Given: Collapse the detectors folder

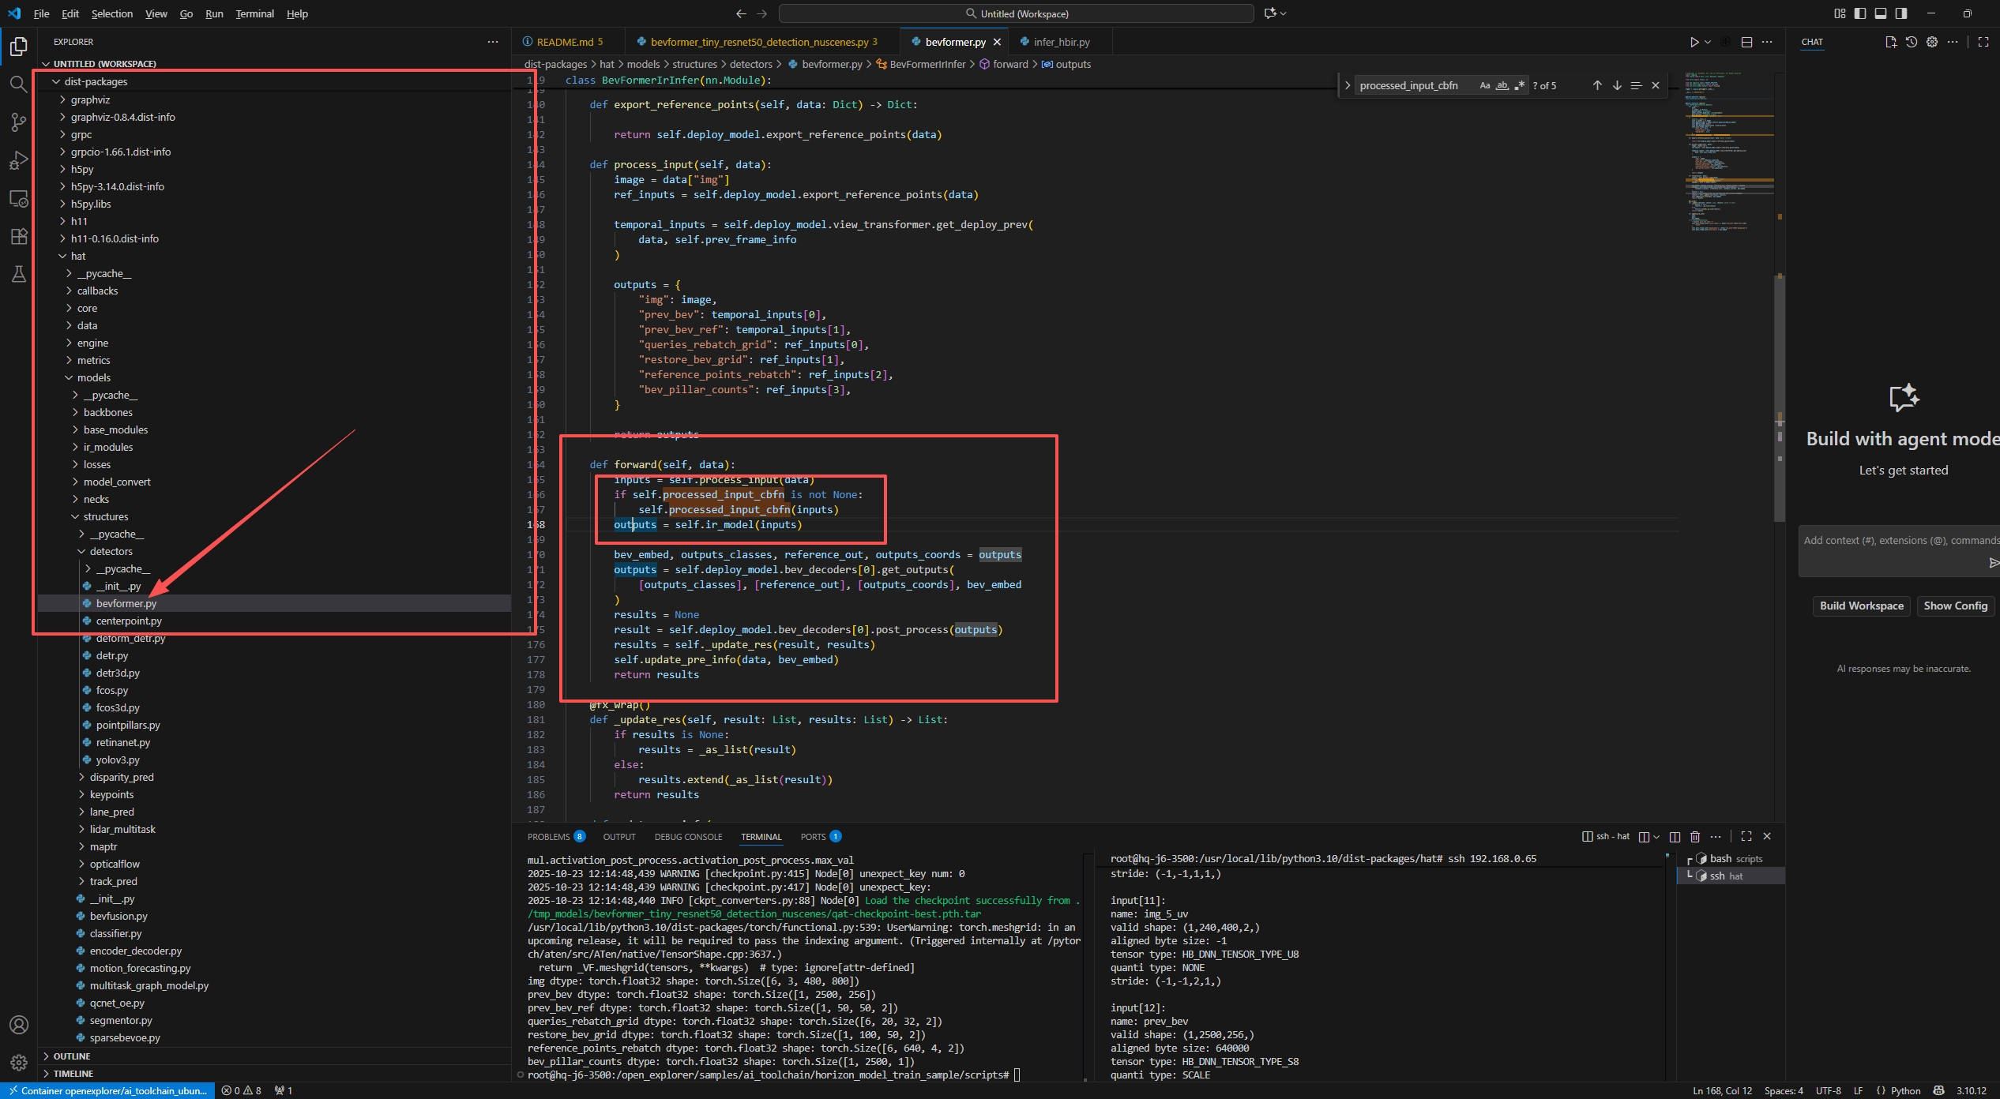Looking at the screenshot, I should click(111, 551).
